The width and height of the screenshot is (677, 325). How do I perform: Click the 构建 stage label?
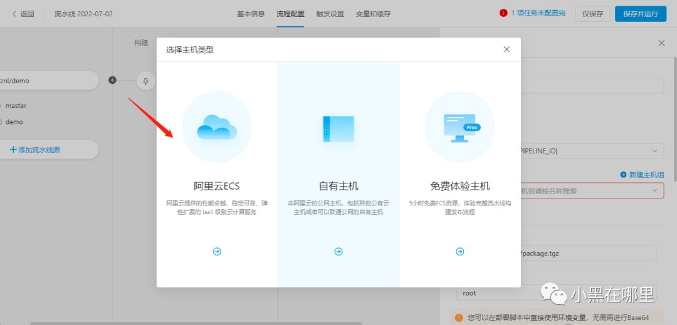tap(141, 43)
